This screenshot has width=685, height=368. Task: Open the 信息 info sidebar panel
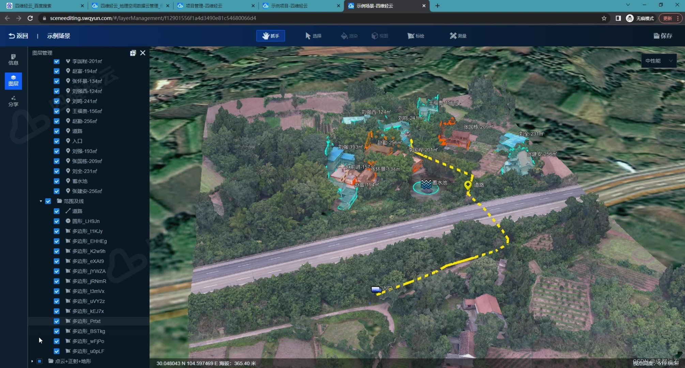[13, 60]
